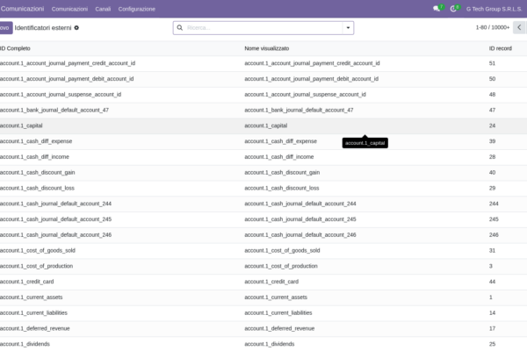This screenshot has width=527, height=351.
Task: Open row account.1_account_journal_payment_credit_account_id in ID Completo
Action: pyautogui.click(x=68, y=63)
